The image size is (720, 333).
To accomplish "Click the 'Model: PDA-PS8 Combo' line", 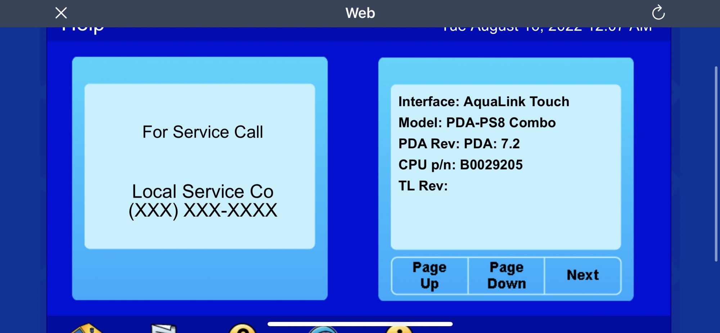I will click(477, 123).
